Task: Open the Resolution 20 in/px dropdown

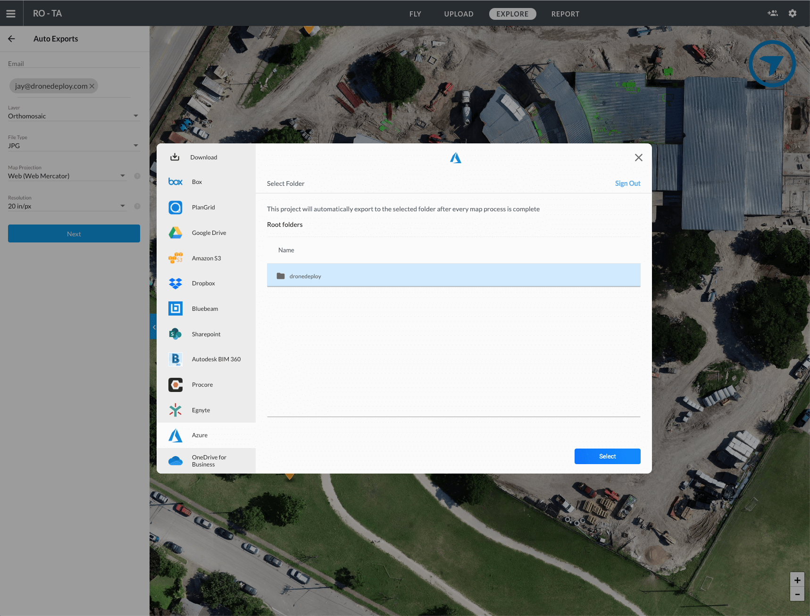Action: coord(67,206)
